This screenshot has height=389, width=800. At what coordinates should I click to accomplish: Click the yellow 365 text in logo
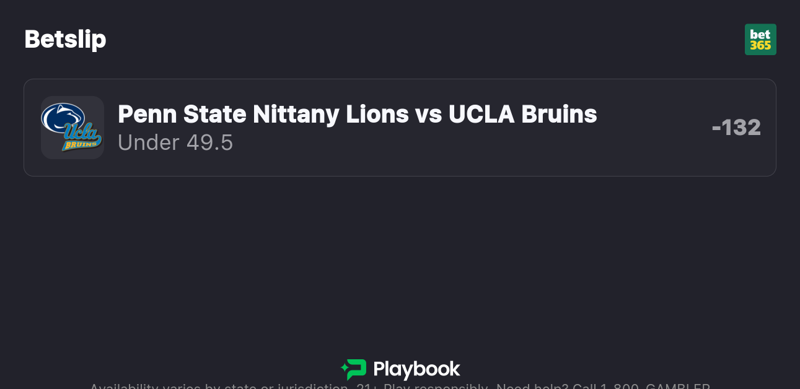pyautogui.click(x=760, y=46)
